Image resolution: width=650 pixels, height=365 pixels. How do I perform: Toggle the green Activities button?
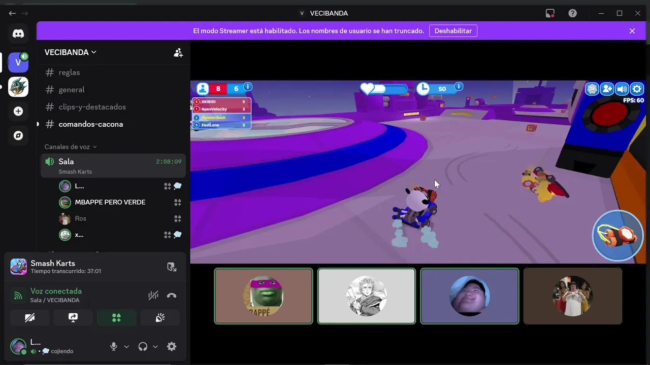pos(116,318)
